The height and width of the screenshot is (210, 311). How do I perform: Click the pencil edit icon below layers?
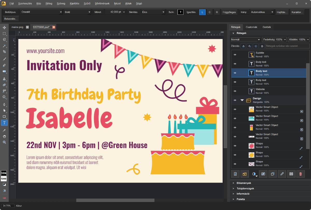(x=282, y=174)
